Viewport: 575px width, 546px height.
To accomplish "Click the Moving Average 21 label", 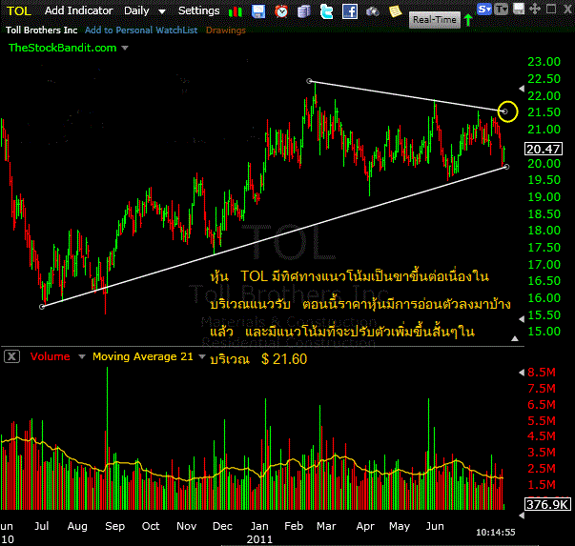I will pos(143,356).
